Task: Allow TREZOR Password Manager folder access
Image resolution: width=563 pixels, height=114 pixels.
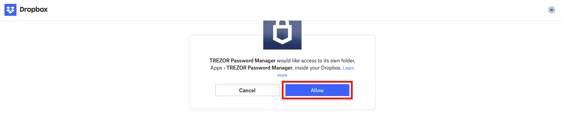Action: click(317, 90)
